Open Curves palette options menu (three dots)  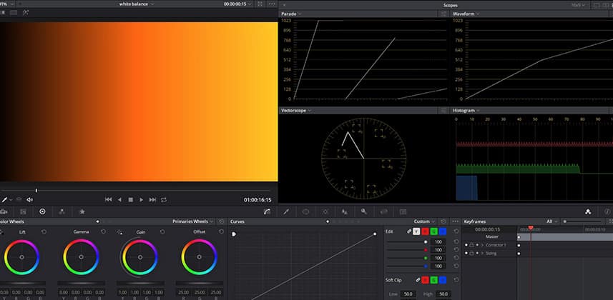pyautogui.click(x=456, y=221)
